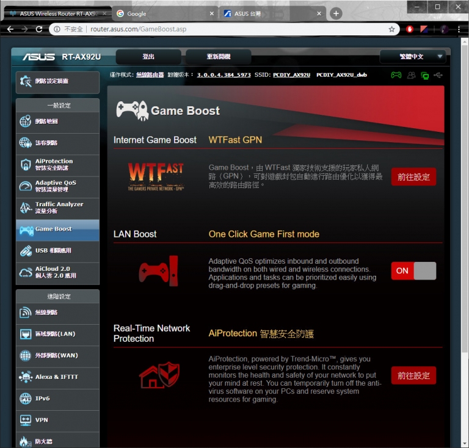Click the address bar URL field
469x448 pixels.
pos(224,29)
